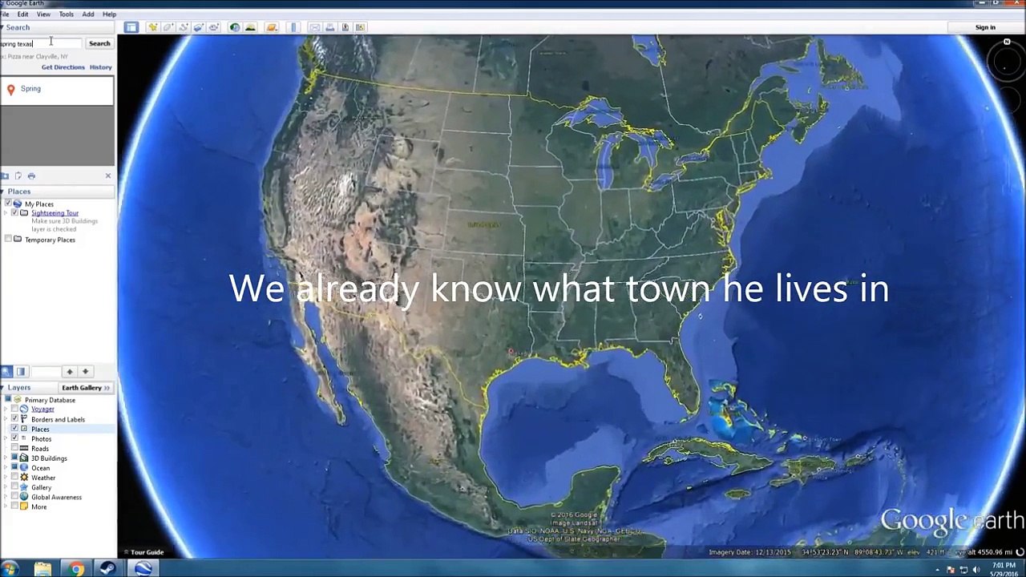Open Google Earth taskbar icon

143,569
